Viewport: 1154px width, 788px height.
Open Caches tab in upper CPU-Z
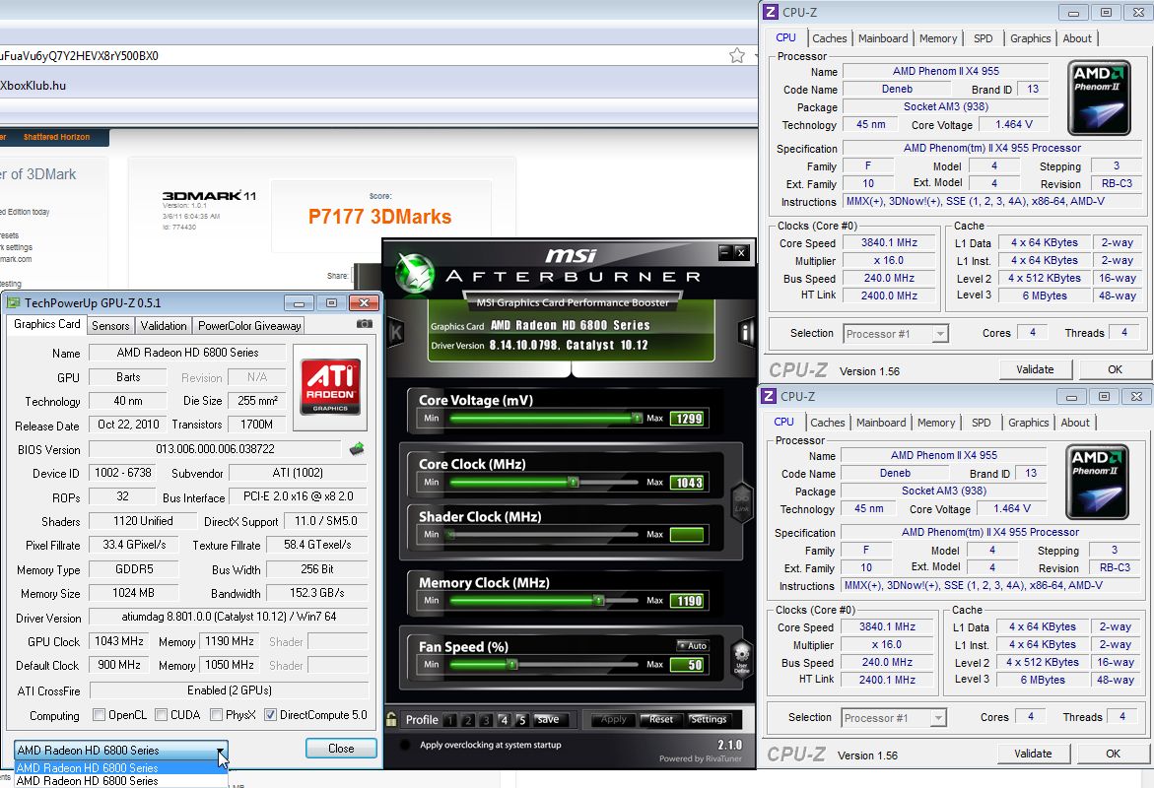click(x=830, y=38)
